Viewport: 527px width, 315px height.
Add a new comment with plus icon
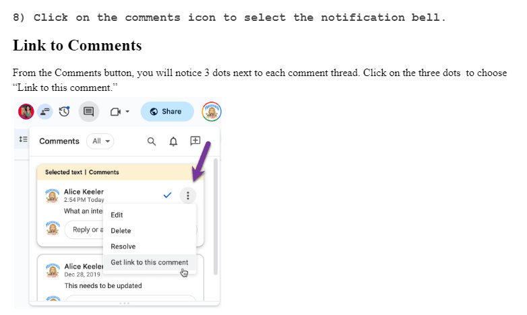click(x=195, y=141)
